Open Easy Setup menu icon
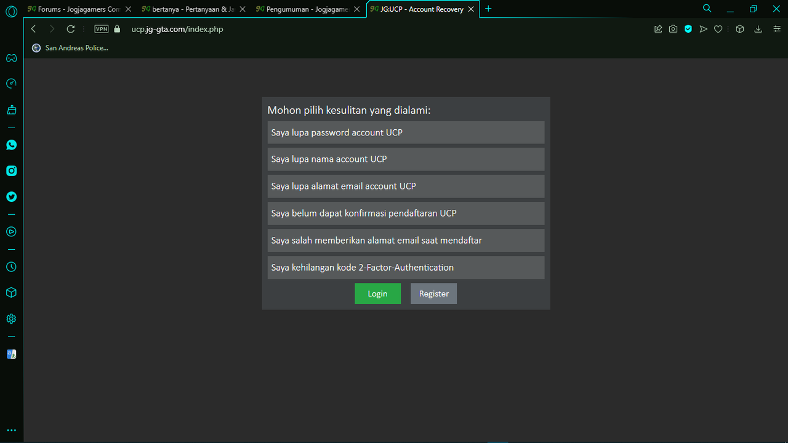788x443 pixels. click(777, 29)
